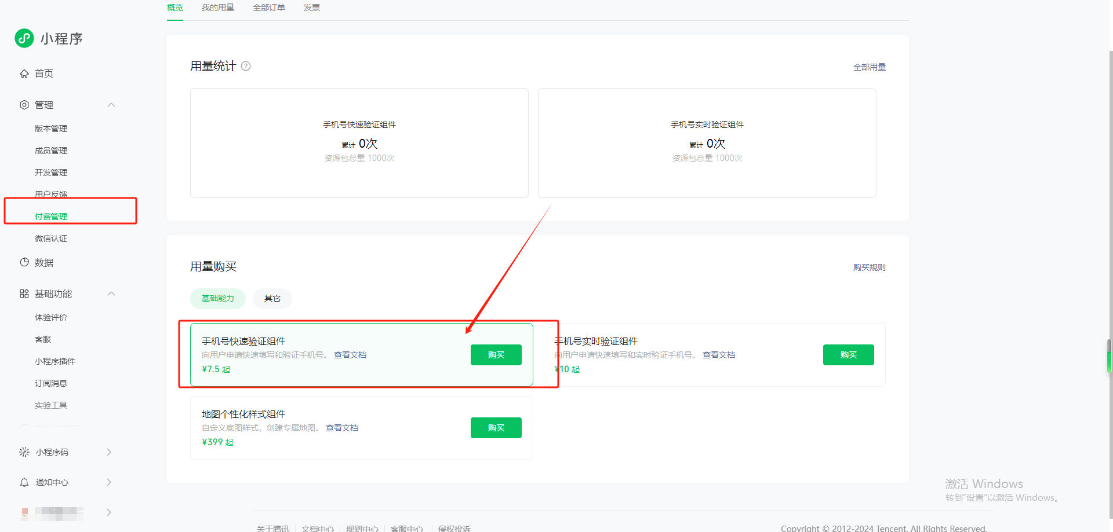Click the 手机号实时验证组件 usage stat card
This screenshot has height=532, width=1113.
click(x=707, y=143)
